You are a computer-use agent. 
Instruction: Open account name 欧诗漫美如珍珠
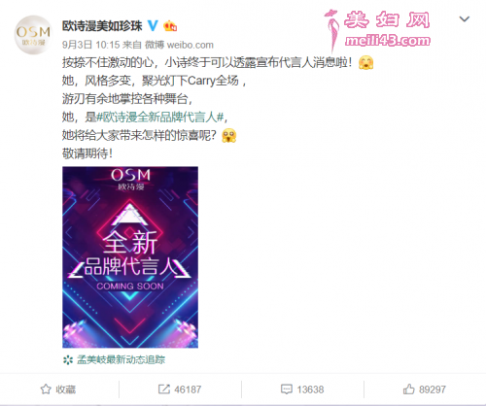tap(102, 26)
